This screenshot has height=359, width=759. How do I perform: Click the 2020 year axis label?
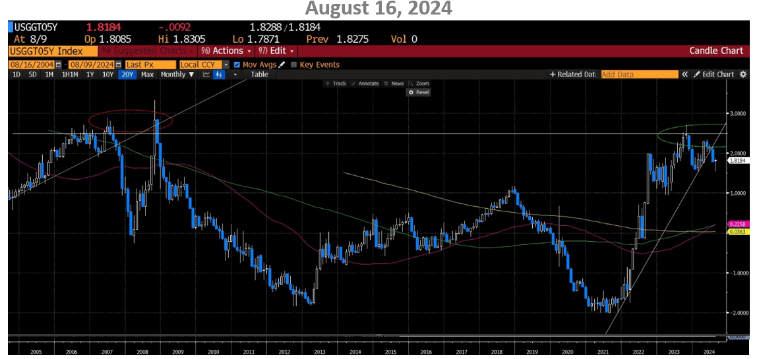[x=567, y=351]
